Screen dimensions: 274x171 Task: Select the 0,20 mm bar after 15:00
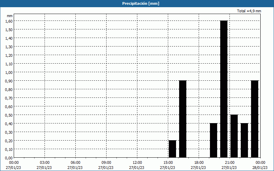point(173,149)
